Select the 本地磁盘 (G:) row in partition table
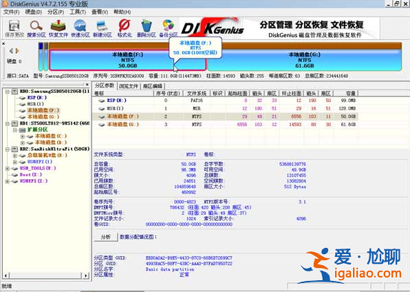410x292 pixels. tap(225, 125)
